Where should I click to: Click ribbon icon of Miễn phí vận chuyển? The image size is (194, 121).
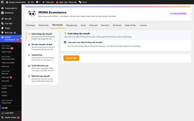tap(29, 76)
